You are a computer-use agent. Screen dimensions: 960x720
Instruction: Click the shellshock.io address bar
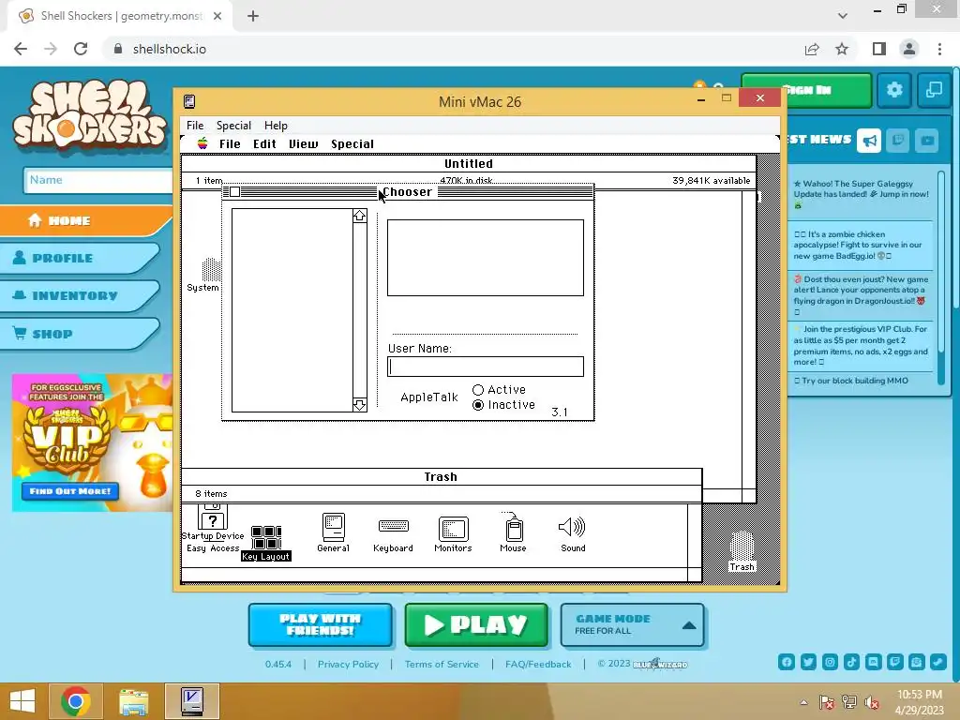(453, 49)
